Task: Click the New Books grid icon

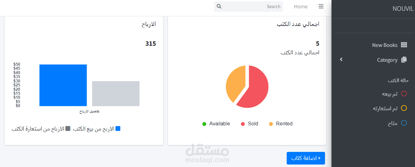Action: (404, 45)
